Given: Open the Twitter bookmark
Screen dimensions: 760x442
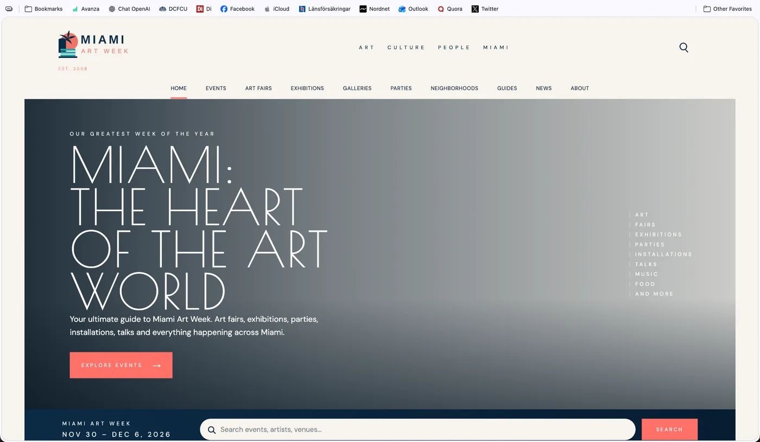Looking at the screenshot, I should click(485, 9).
